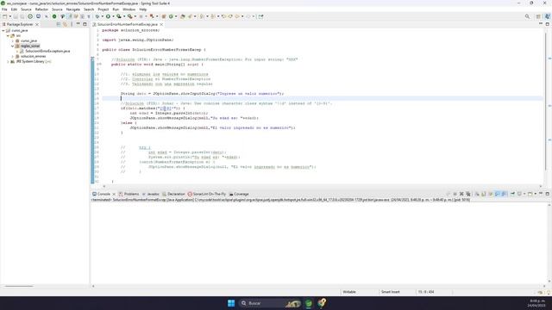Click the Save icon in the toolbar

(x=16, y=16)
